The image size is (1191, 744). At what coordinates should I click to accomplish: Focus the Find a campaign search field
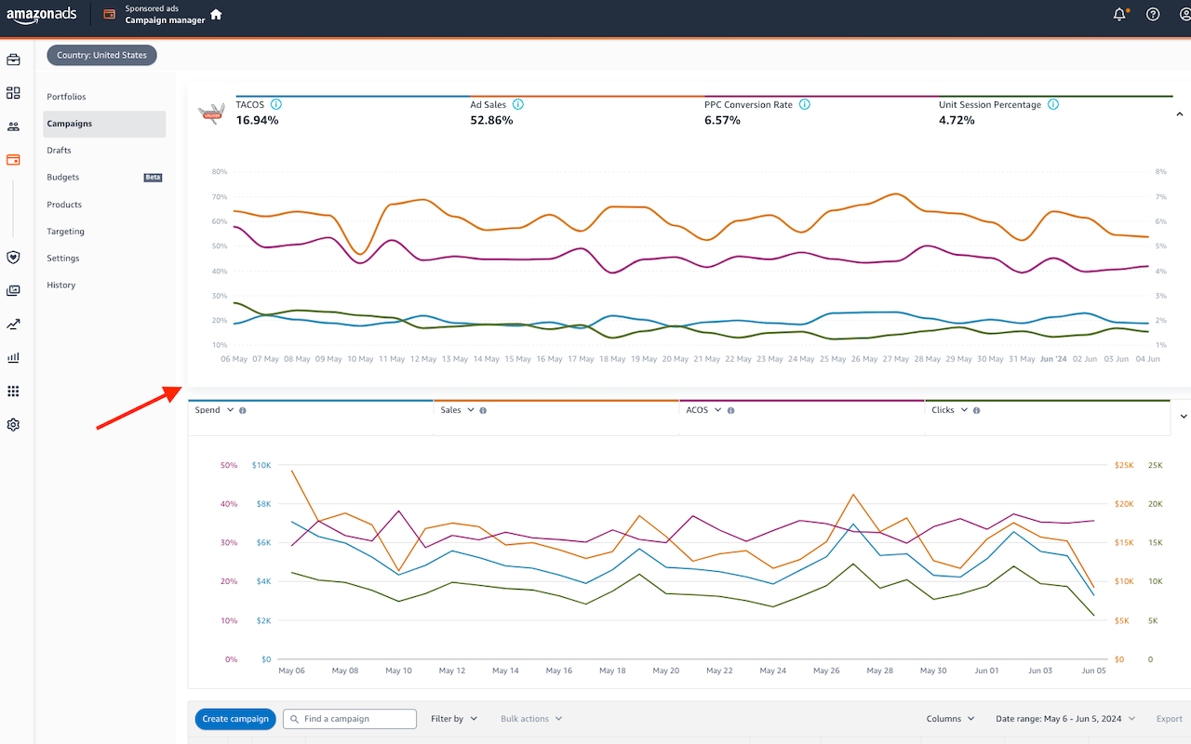point(350,719)
